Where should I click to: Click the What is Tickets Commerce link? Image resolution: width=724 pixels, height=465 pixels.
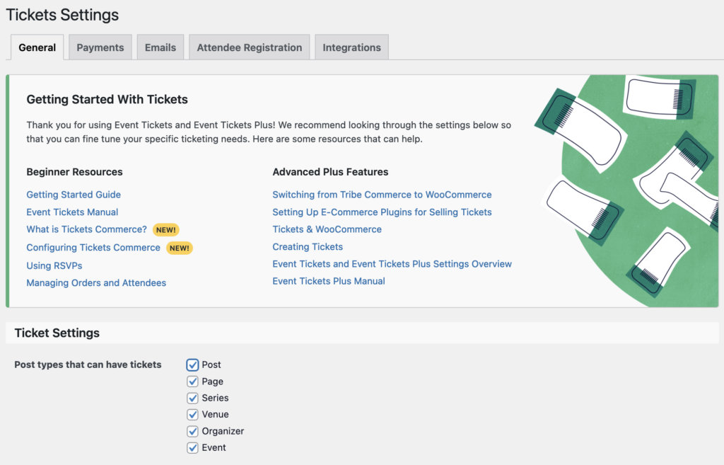86,229
